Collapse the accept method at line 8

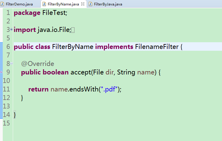point(11,63)
